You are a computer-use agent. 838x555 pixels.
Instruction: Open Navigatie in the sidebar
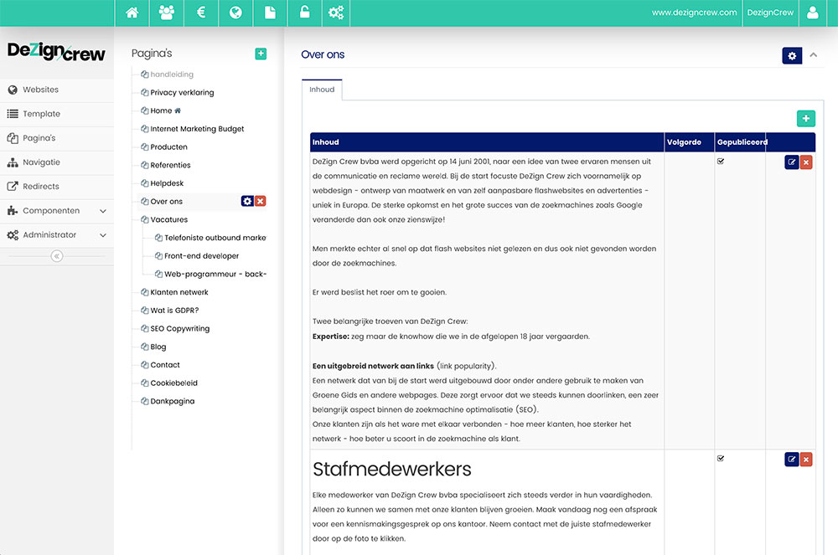tap(57, 162)
